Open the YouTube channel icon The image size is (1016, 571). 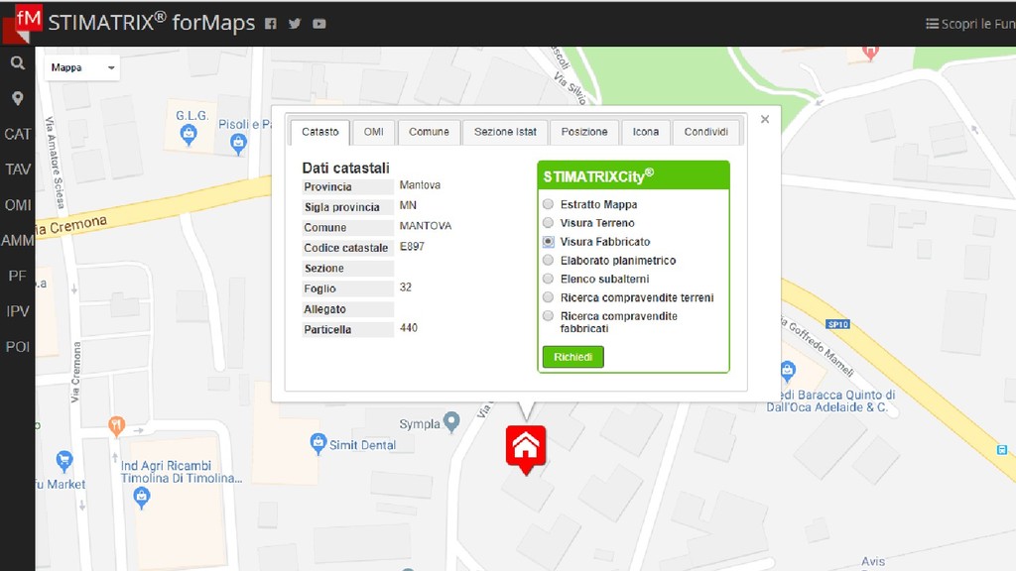click(319, 24)
